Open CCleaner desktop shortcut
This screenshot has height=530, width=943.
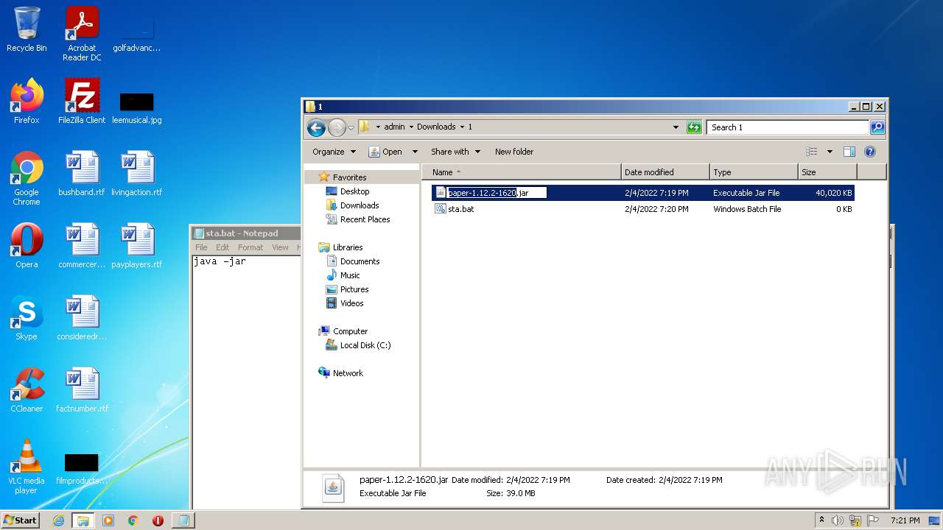27,390
